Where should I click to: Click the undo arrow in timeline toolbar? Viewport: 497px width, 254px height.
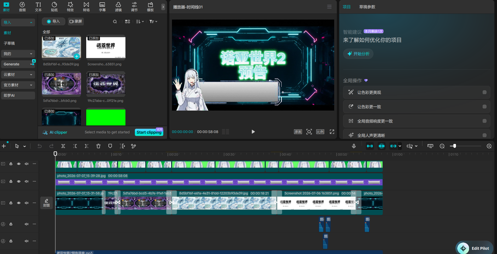39,146
